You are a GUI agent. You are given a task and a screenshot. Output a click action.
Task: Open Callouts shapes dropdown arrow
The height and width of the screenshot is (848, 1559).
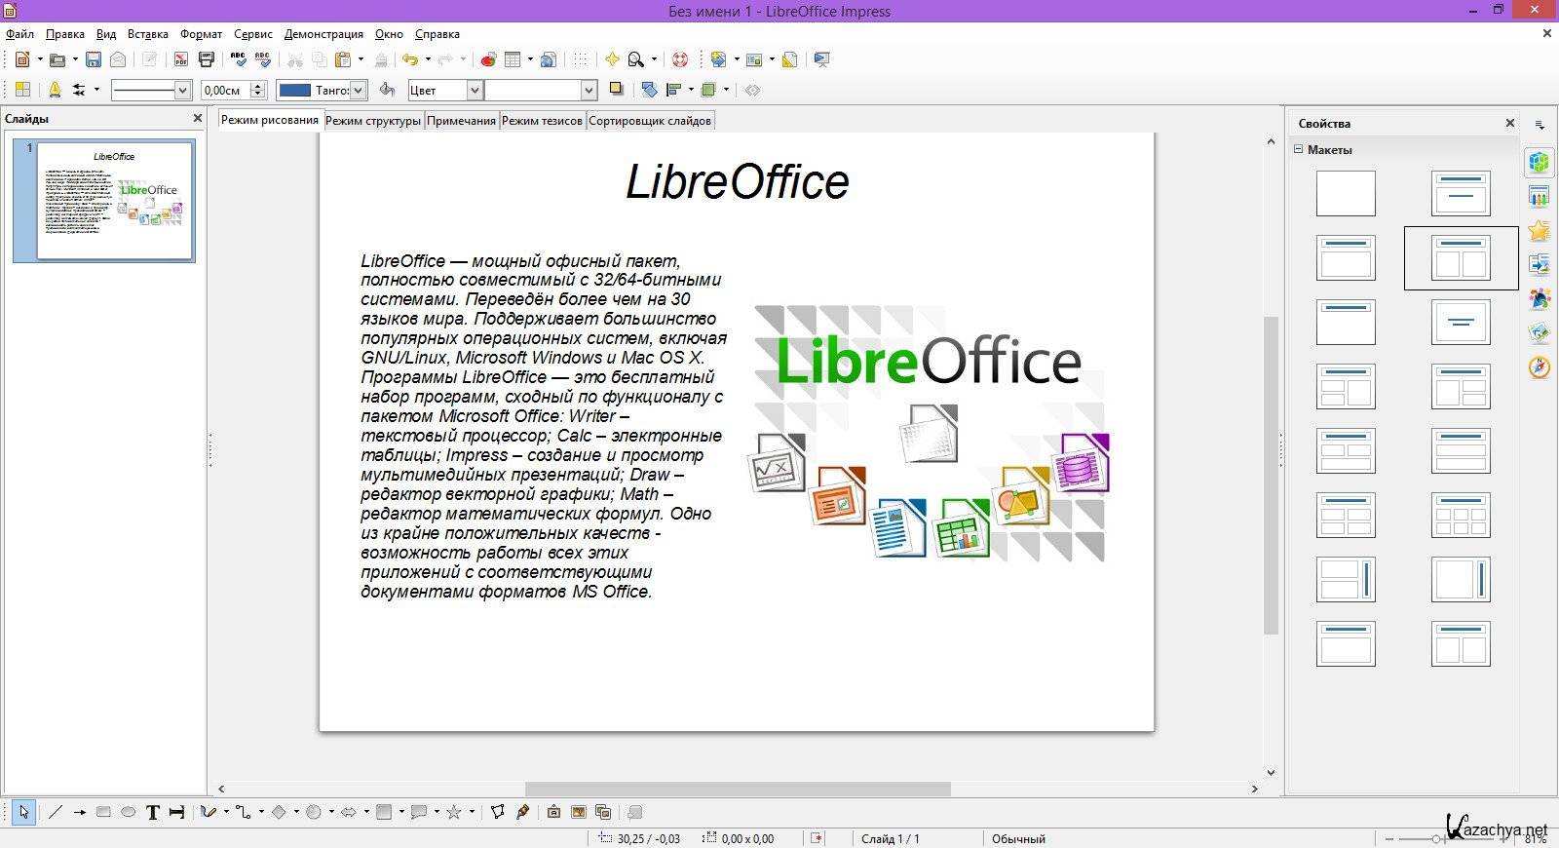pos(437,811)
